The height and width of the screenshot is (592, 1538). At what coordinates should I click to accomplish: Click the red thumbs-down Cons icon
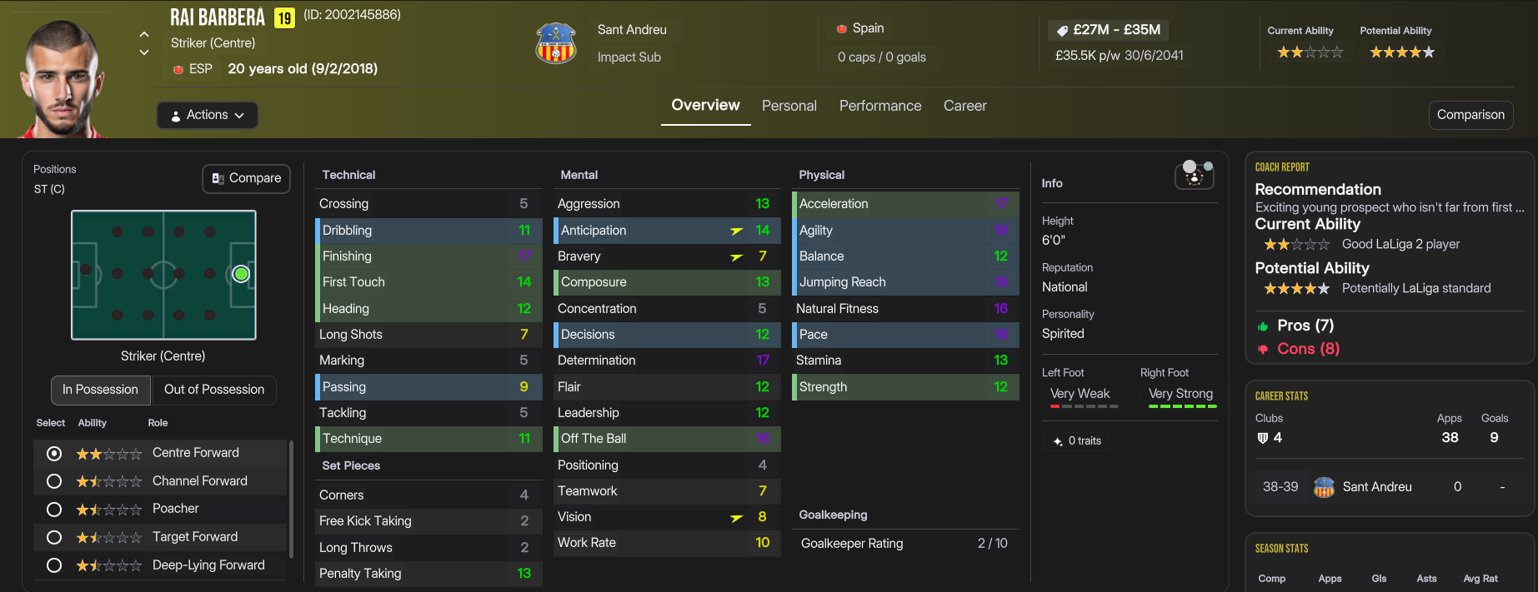coord(1263,350)
